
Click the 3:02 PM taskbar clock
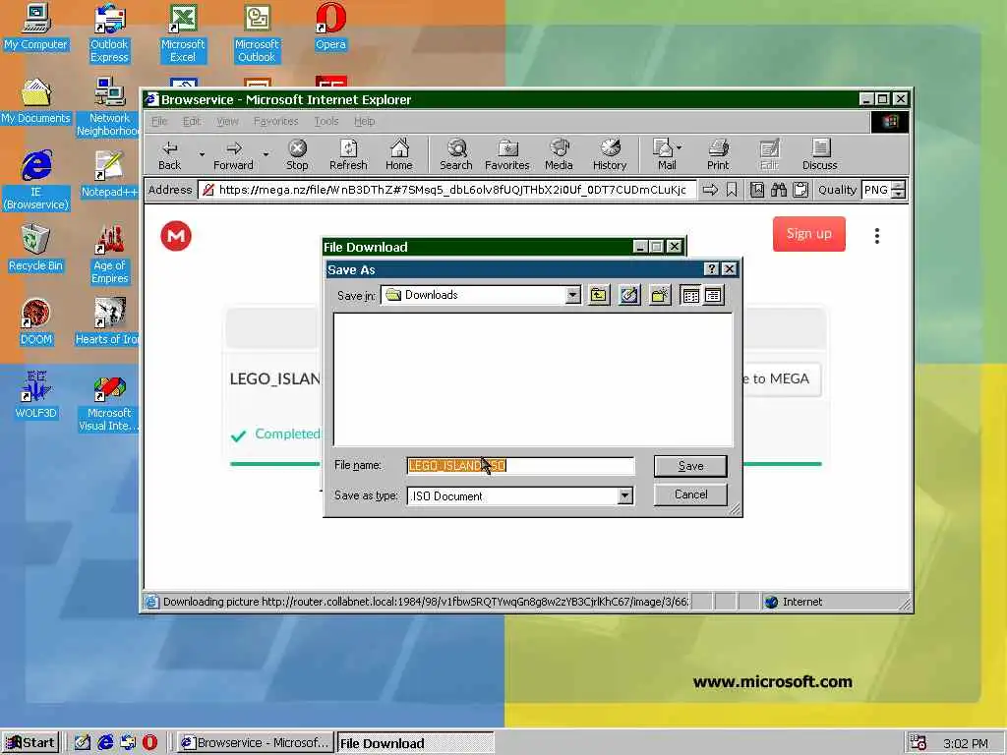pyautogui.click(x=966, y=743)
